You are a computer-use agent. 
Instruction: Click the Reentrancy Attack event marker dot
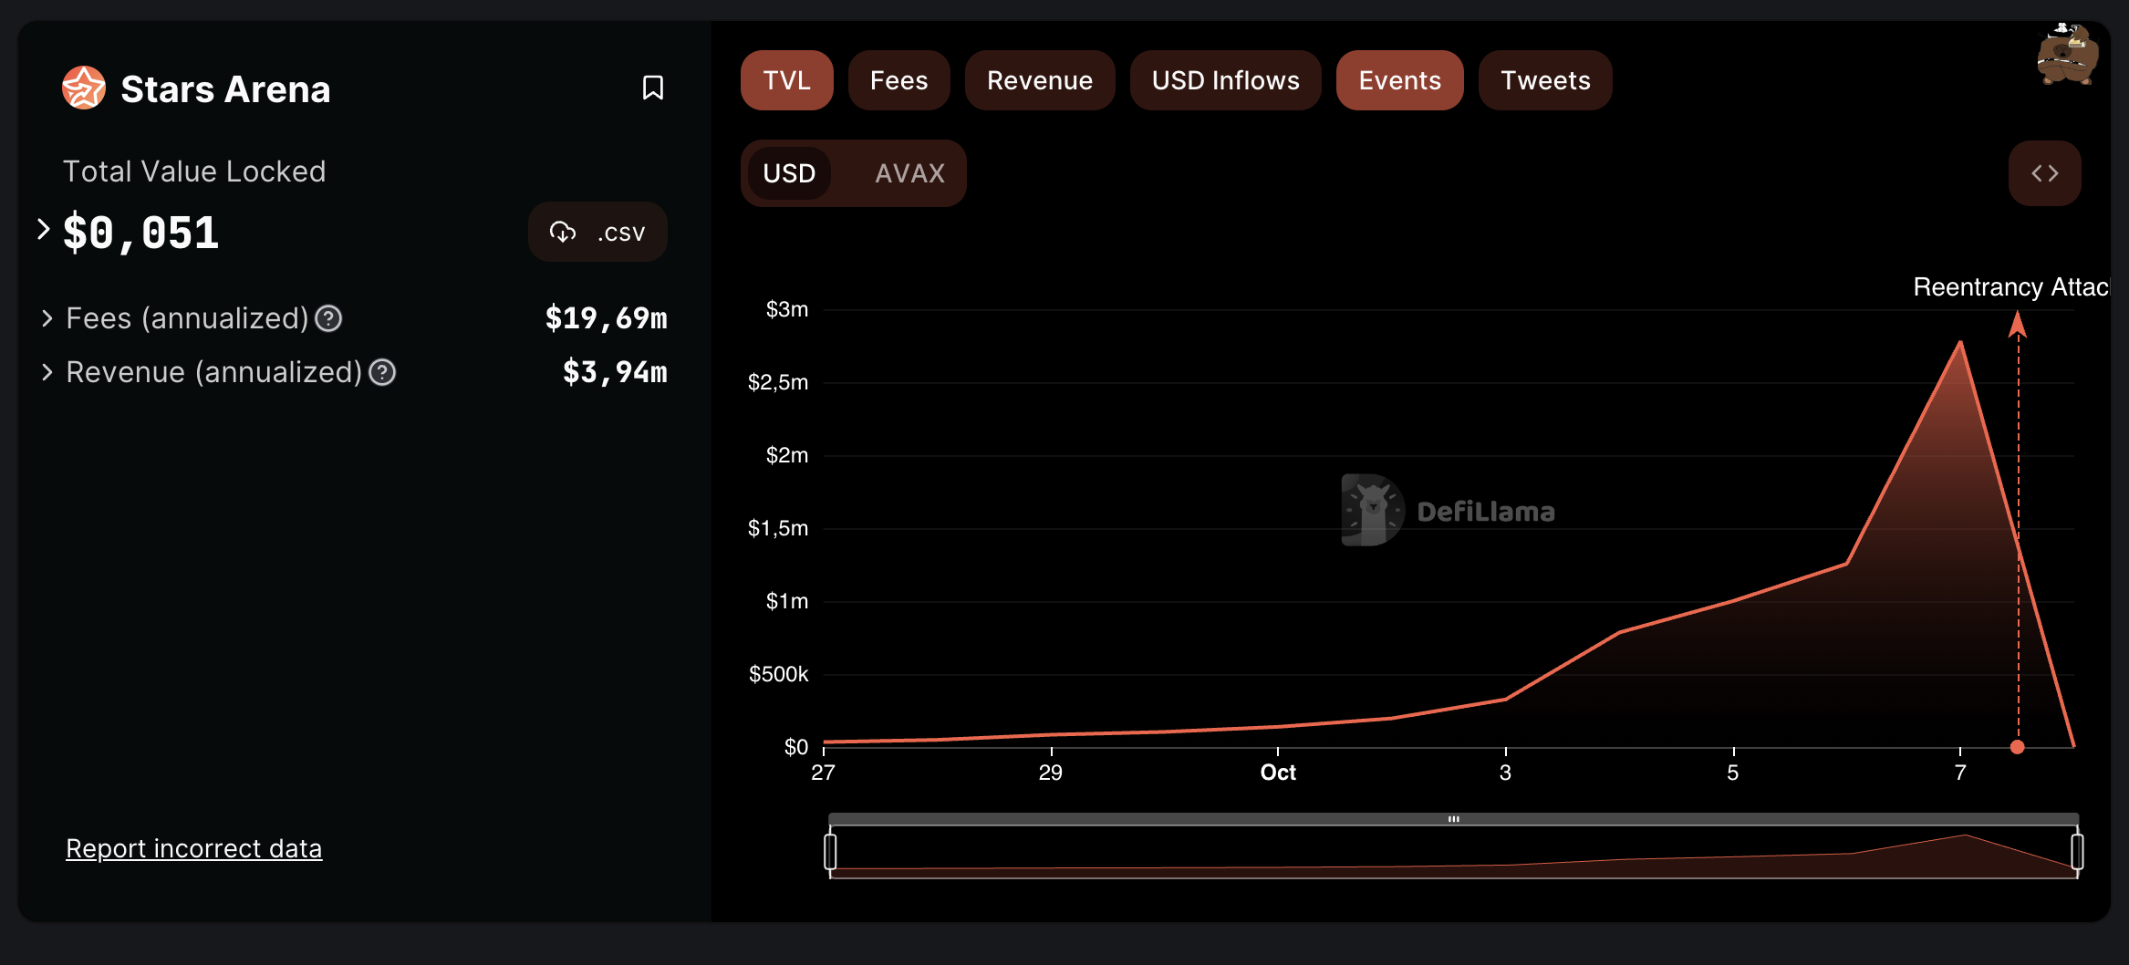(x=2018, y=747)
